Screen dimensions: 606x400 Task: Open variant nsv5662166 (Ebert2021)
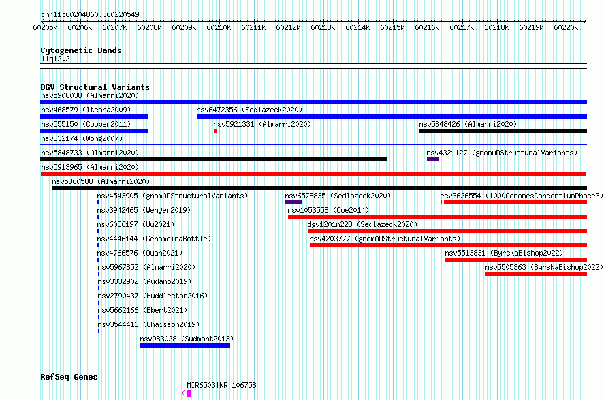(x=142, y=310)
